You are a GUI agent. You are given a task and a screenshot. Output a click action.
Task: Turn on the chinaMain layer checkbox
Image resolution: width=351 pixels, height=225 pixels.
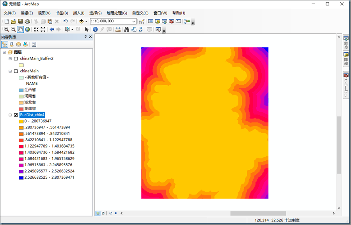tap(16, 71)
